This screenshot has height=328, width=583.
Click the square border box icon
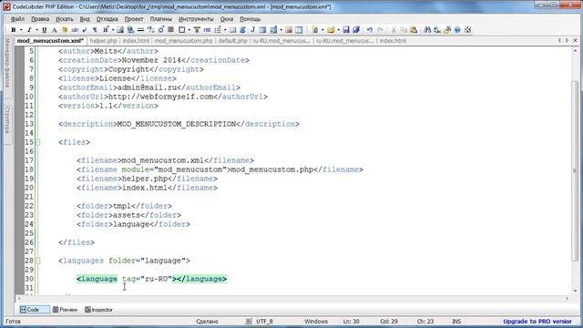tap(182, 30)
